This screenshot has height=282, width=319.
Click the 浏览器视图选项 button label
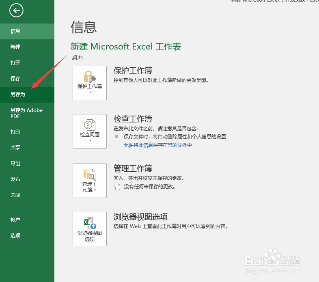tap(90, 236)
